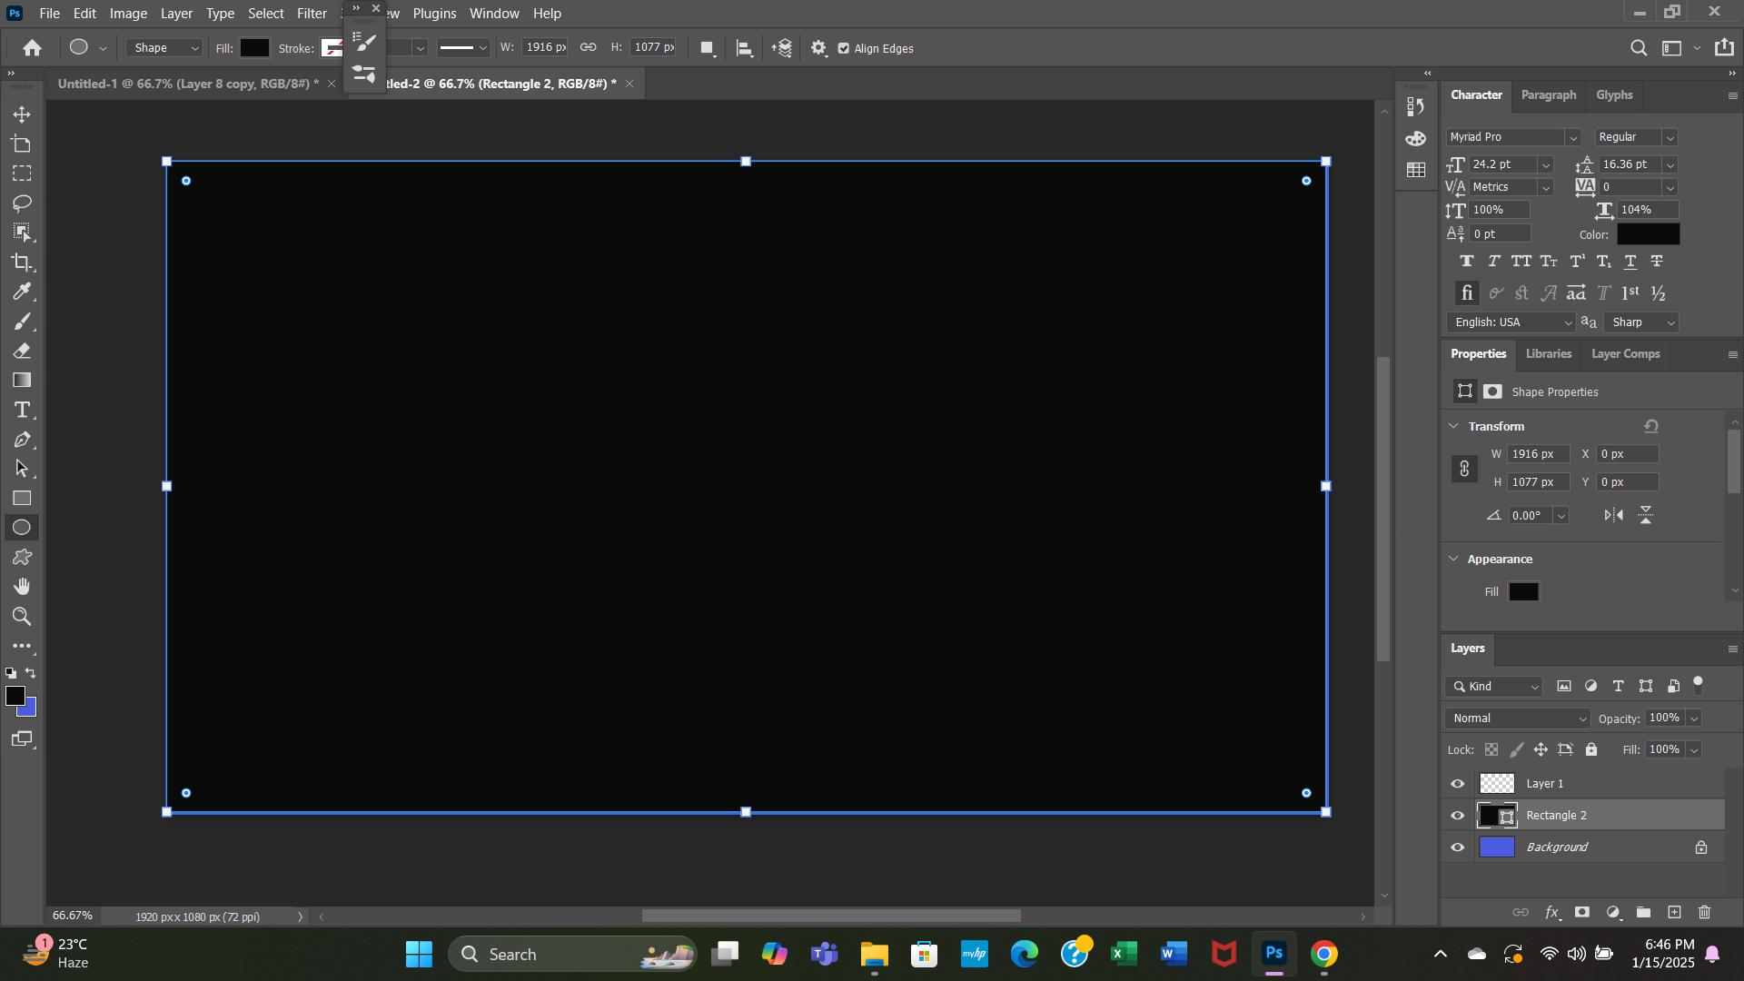This screenshot has width=1744, height=981.
Task: Click the Character panel Color swatch
Action: [1648, 234]
